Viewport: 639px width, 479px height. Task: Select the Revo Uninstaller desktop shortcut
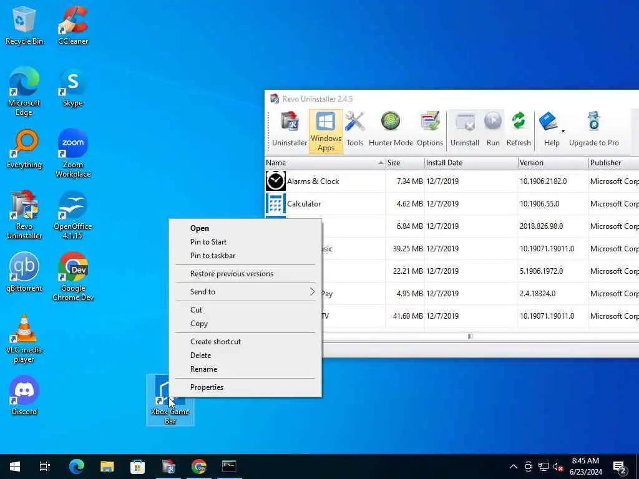[x=24, y=215]
